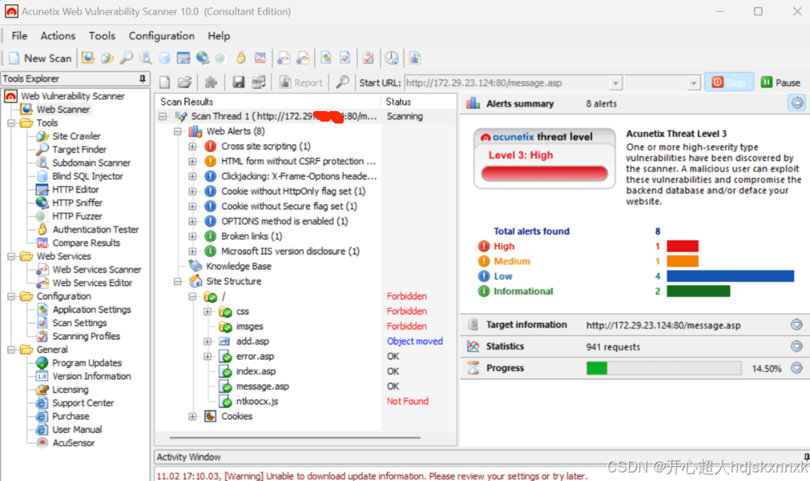The image size is (810, 481).
Task: Click inside the Start URL field
Action: click(507, 83)
